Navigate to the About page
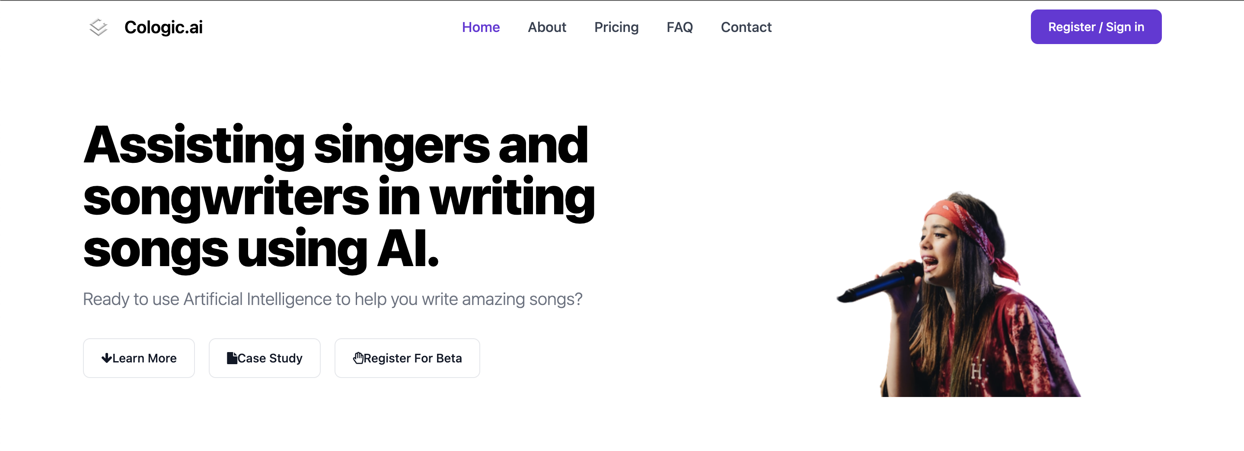 point(547,28)
